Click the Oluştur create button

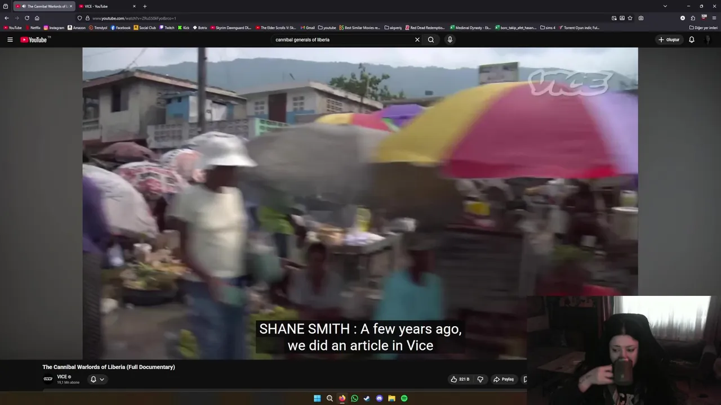(x=669, y=40)
